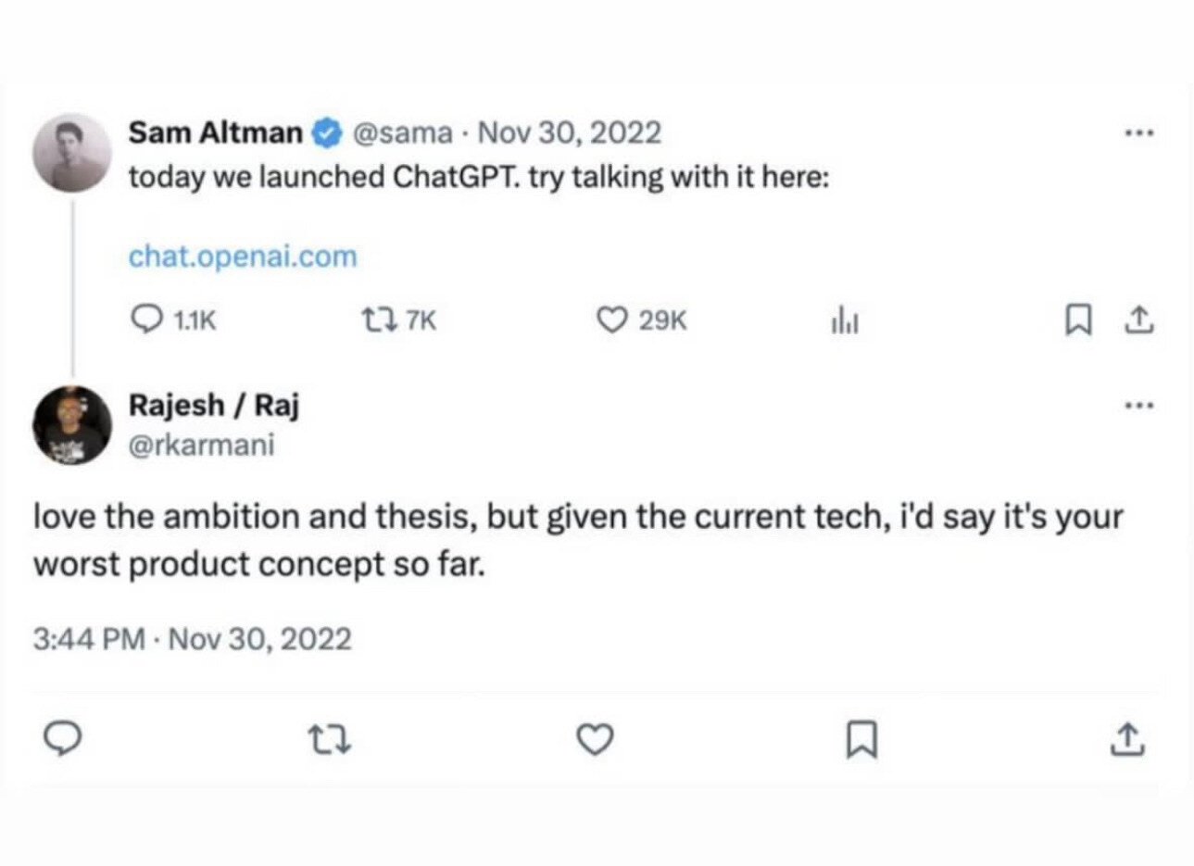Open Rajesh's profile picture
The height and width of the screenshot is (866, 1194).
tap(71, 426)
